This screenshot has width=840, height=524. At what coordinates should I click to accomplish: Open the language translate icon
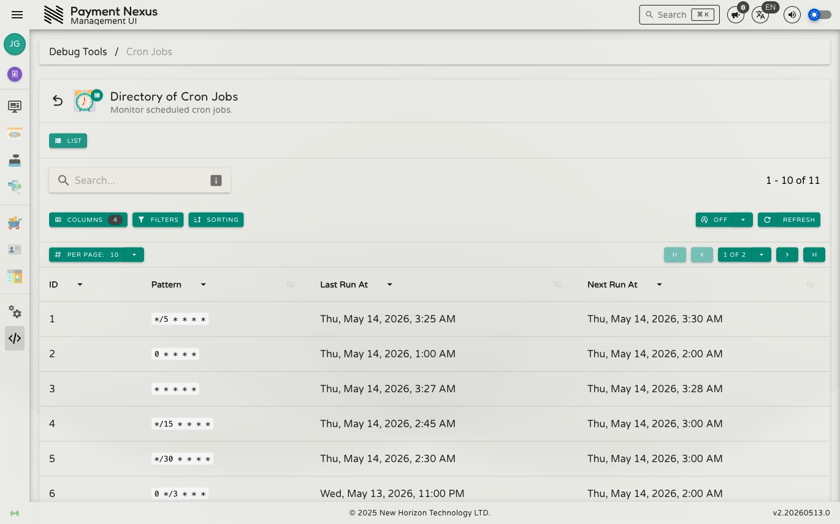pos(760,15)
